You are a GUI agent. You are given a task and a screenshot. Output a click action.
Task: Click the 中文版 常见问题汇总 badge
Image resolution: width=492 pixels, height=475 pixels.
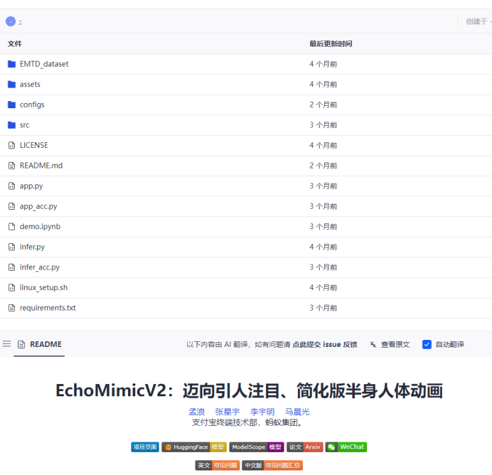272,465
